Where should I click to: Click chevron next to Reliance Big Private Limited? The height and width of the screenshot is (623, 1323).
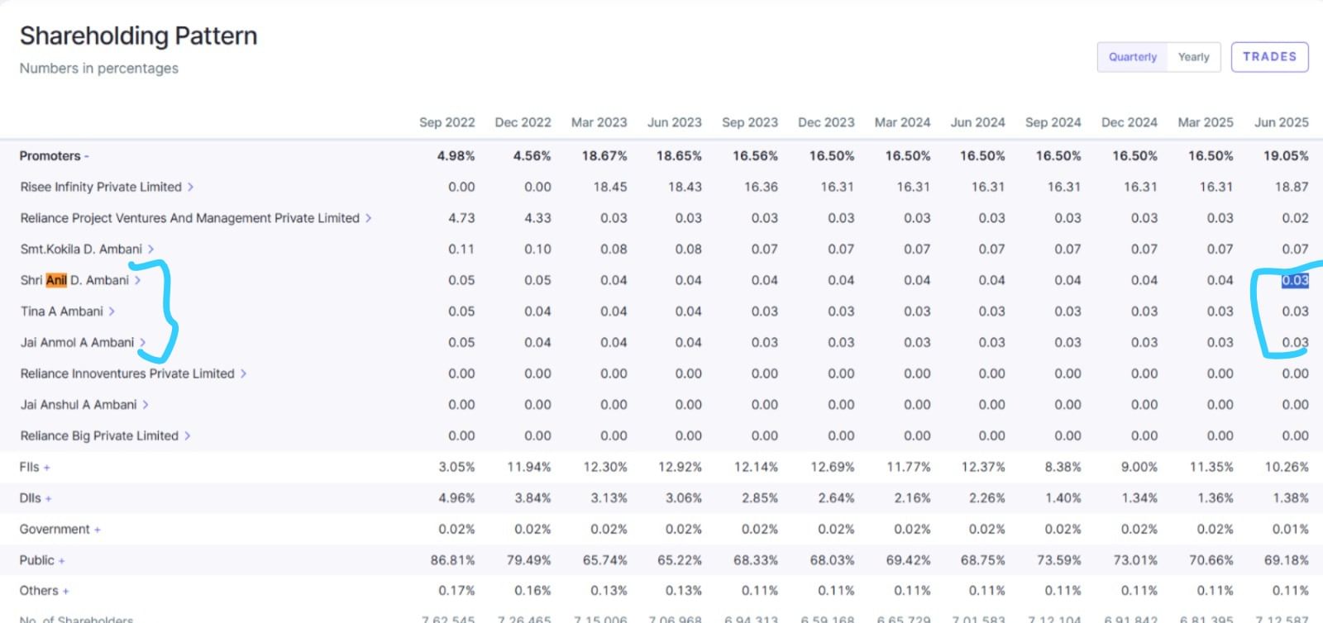(x=187, y=436)
